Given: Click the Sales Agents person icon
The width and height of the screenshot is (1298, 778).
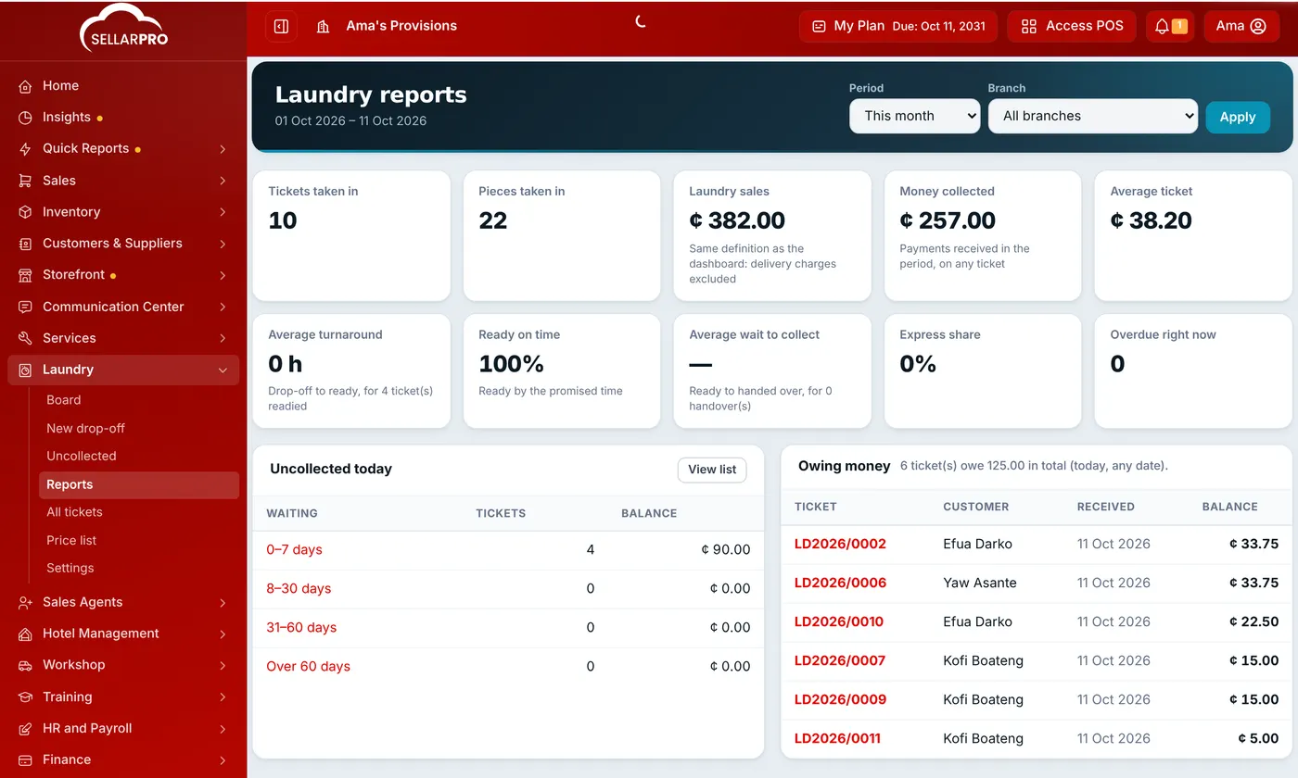Looking at the screenshot, I should 26,602.
